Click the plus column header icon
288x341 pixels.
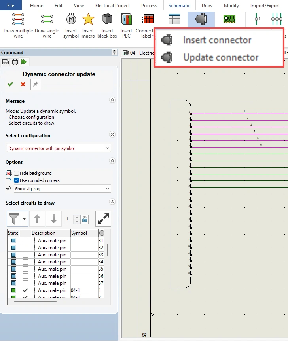[101, 233]
